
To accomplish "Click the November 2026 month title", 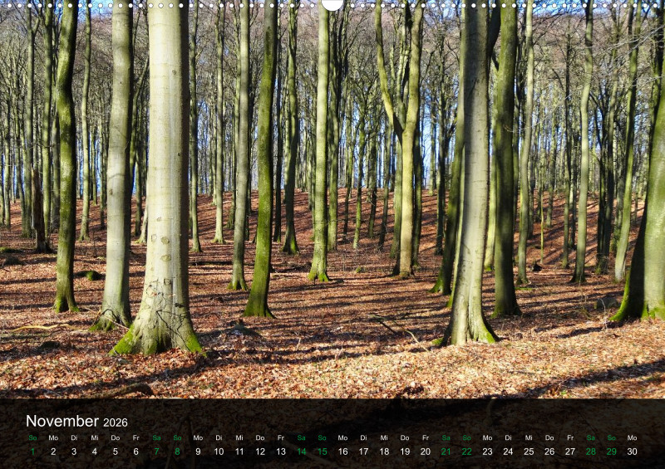I will coord(76,422).
